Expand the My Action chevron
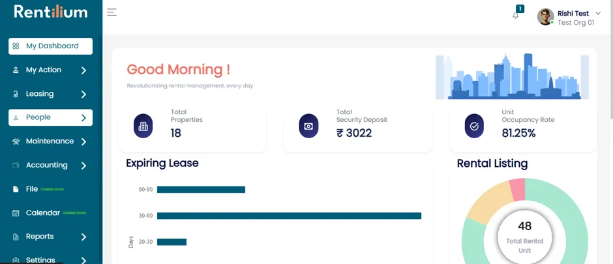This screenshot has width=613, height=264. point(83,70)
